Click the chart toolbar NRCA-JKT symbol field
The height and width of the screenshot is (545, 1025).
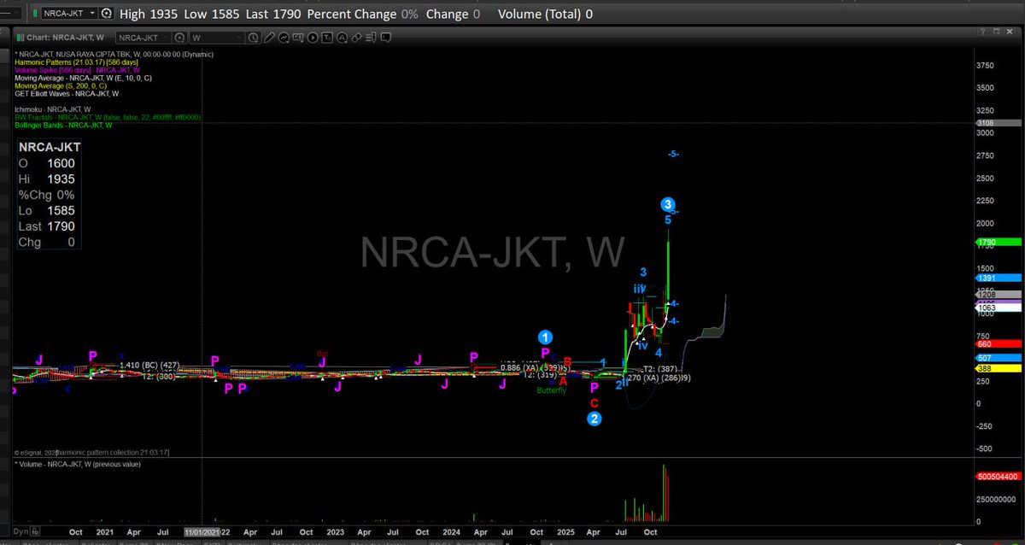(143, 38)
